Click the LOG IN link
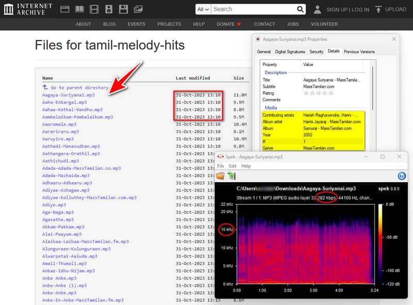Image resolution: width=413 pixels, height=305 pixels. click(x=360, y=10)
